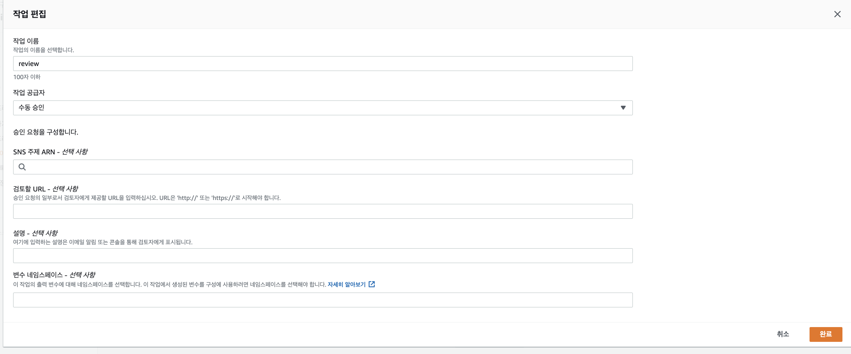Click the 작업 이름 field containing review
The width and height of the screenshot is (851, 354).
pos(323,64)
